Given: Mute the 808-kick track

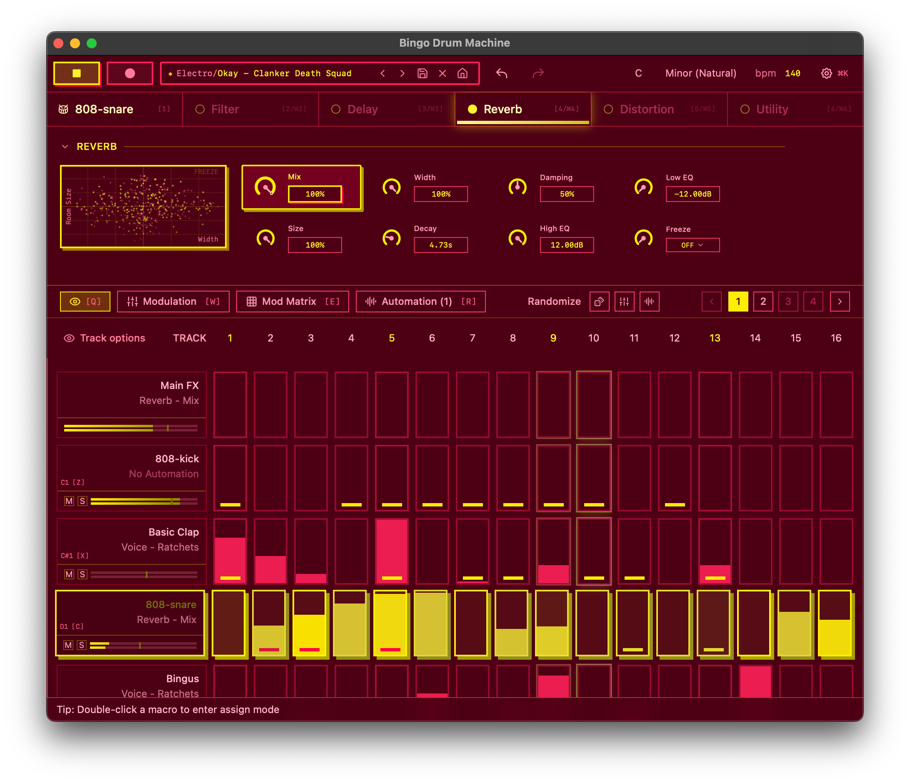Looking at the screenshot, I should (x=69, y=501).
